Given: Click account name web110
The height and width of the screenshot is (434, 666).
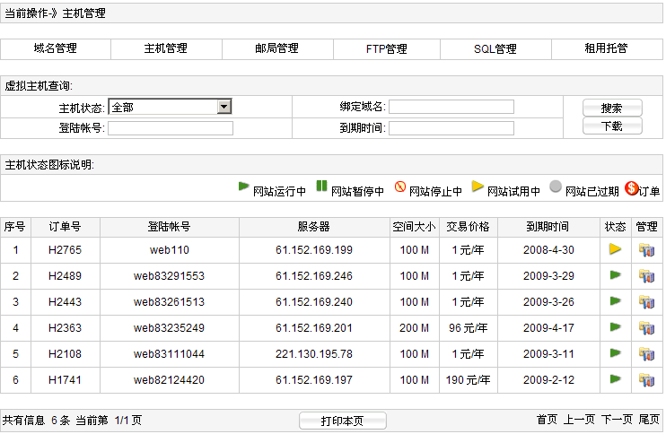Looking at the screenshot, I should (x=169, y=250).
